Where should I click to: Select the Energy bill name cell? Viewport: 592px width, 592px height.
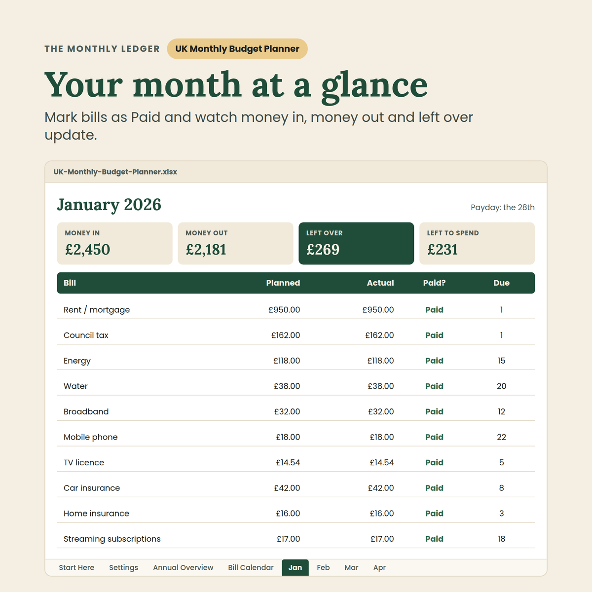[x=77, y=361]
